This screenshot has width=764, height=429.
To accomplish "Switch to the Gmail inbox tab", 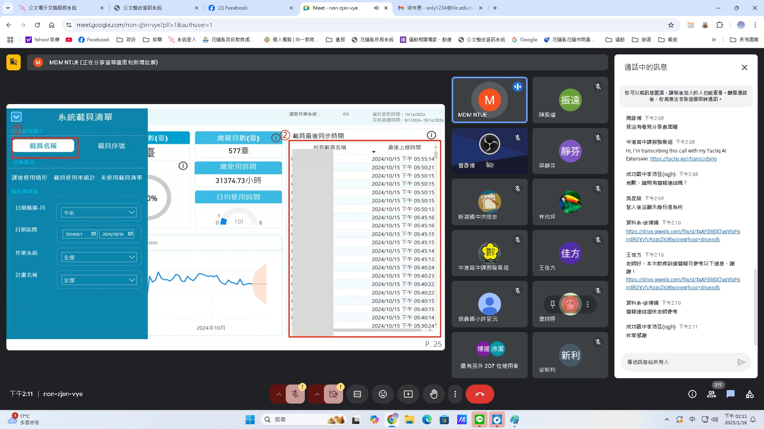I will point(438,8).
